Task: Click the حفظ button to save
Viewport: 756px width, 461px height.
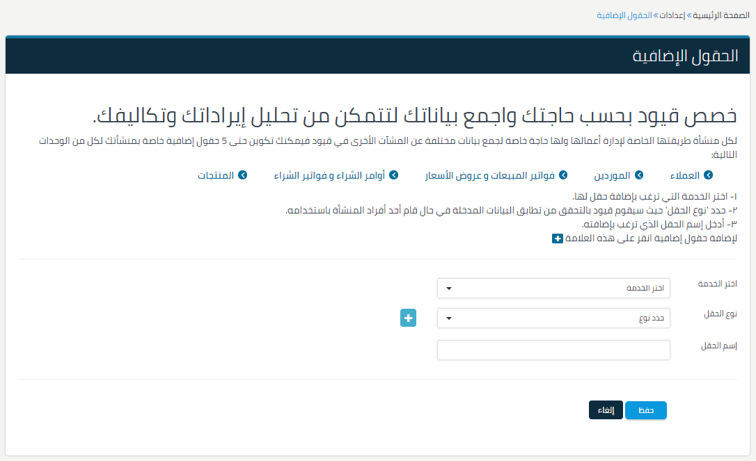Action: pos(645,410)
